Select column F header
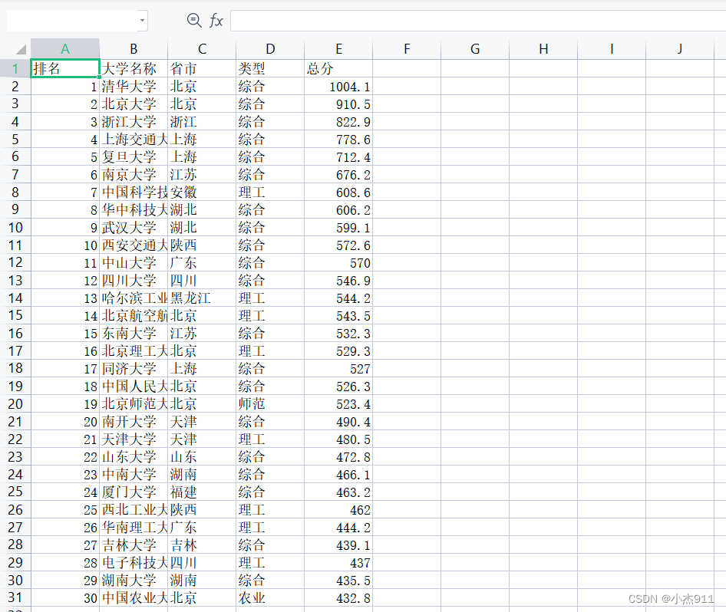The height and width of the screenshot is (612, 726). coord(407,48)
